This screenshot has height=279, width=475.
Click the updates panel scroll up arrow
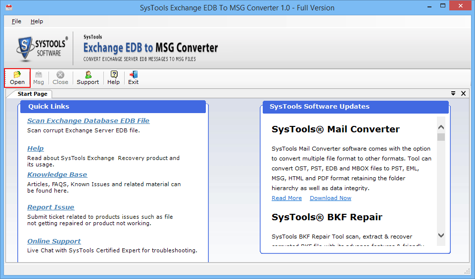[x=441, y=127]
